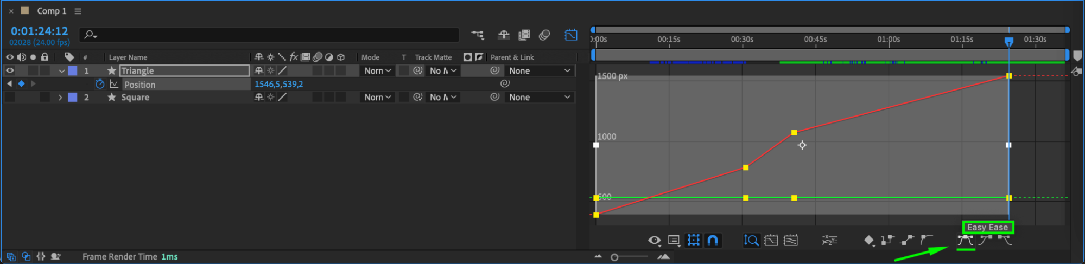Click Triangle parent pick whip
The height and width of the screenshot is (265, 1085).
[x=494, y=70]
